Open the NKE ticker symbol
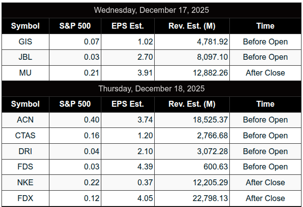This screenshot has height=207, width=303. coord(26,182)
